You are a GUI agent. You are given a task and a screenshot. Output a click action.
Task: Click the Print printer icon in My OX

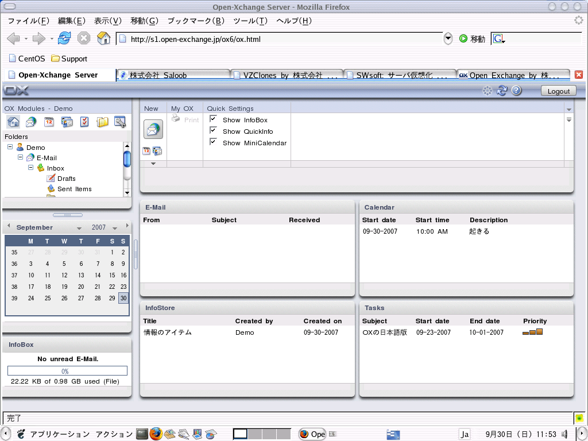click(176, 118)
